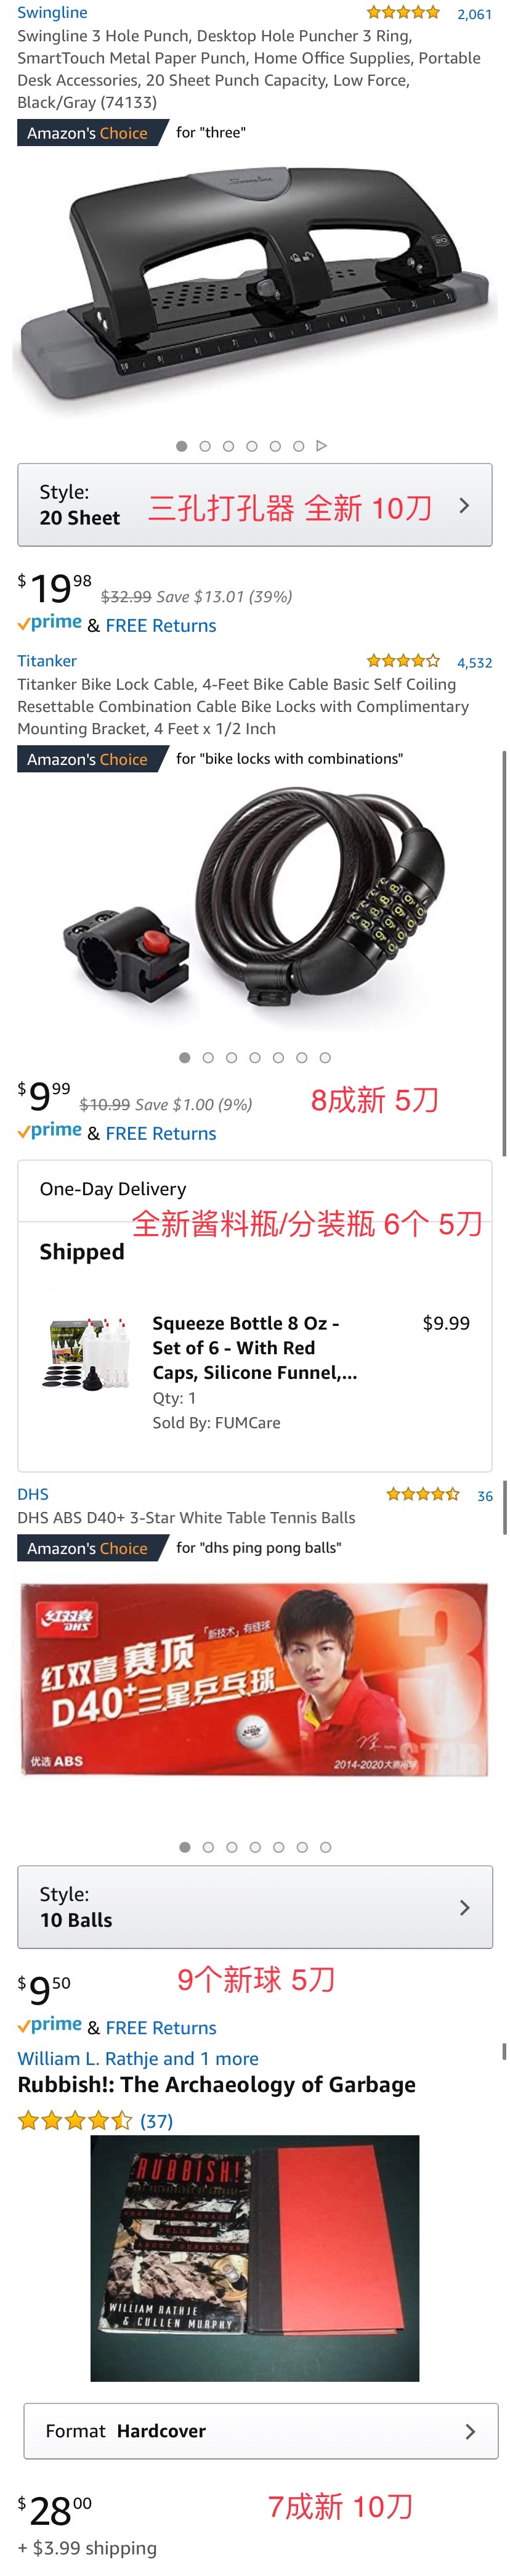Click the Swingline hole punch star rating
510x2576 pixels.
[x=402, y=13]
